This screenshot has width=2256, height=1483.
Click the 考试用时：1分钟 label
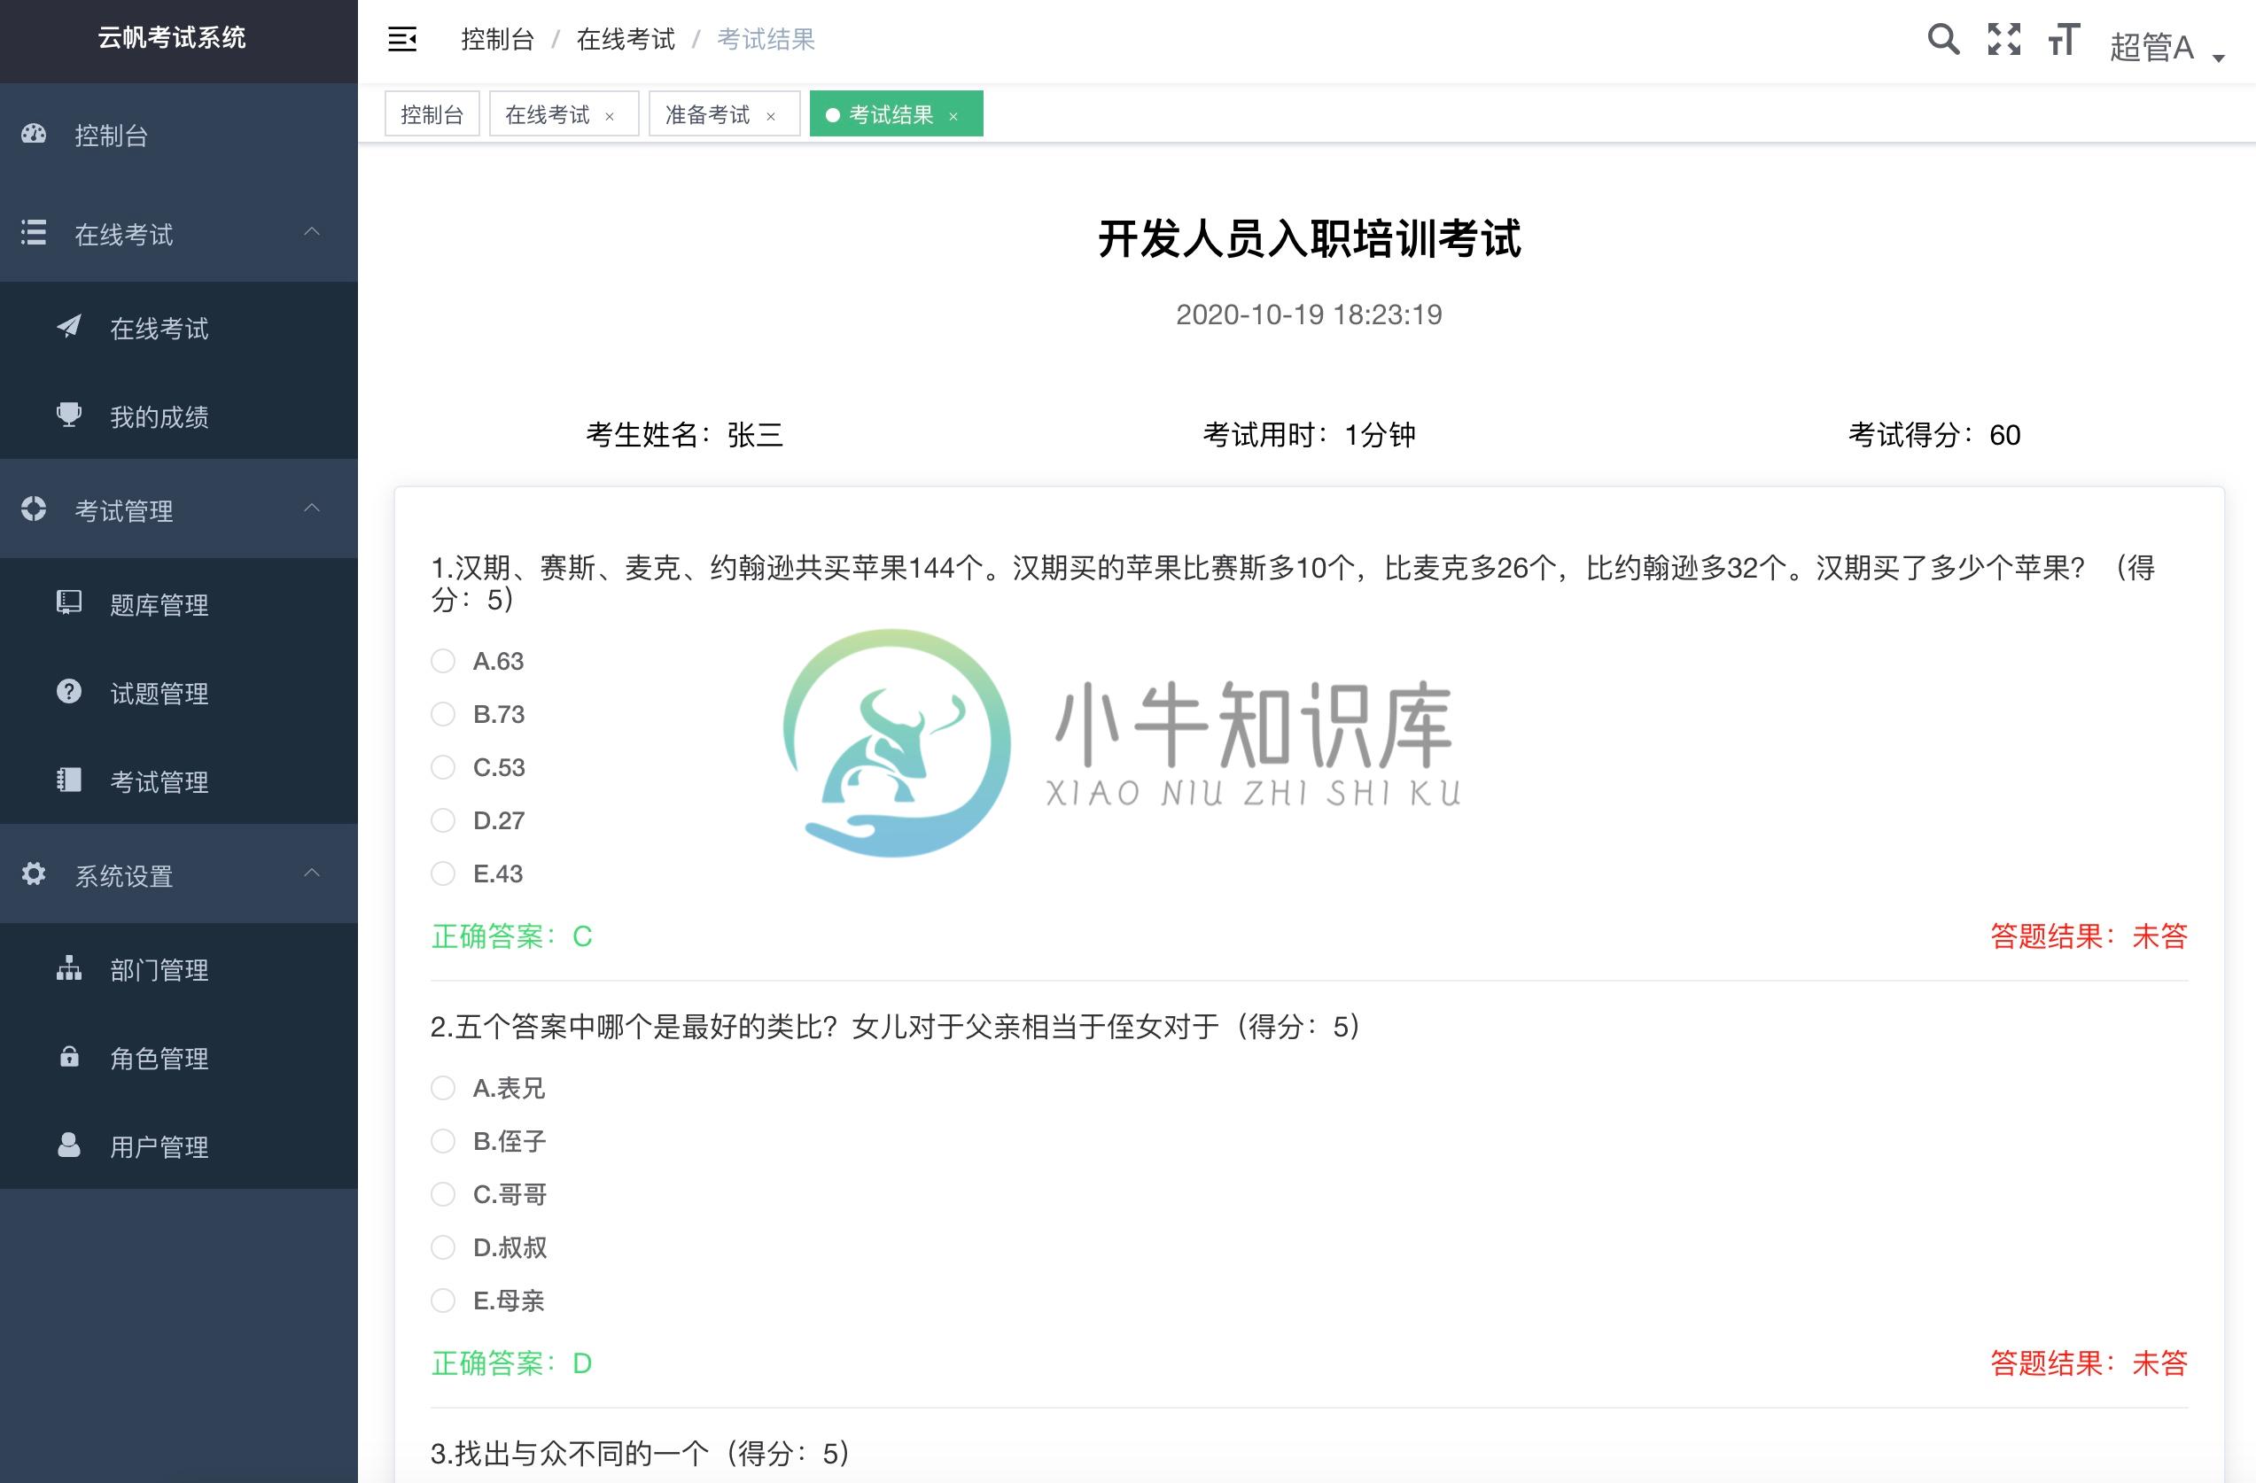(x=1309, y=435)
